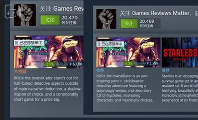Open the fist curator avatar in the right panel
Viewport: 198px width, 120px height.
click(106, 19)
